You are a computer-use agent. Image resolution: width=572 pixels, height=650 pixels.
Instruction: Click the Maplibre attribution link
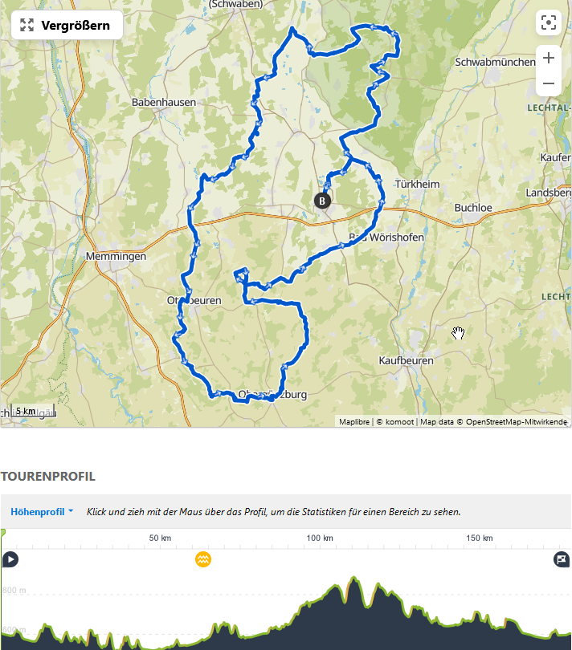coord(354,421)
